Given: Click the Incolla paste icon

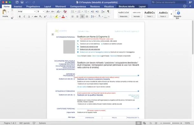Looking at the screenshot, I should tap(4, 12).
